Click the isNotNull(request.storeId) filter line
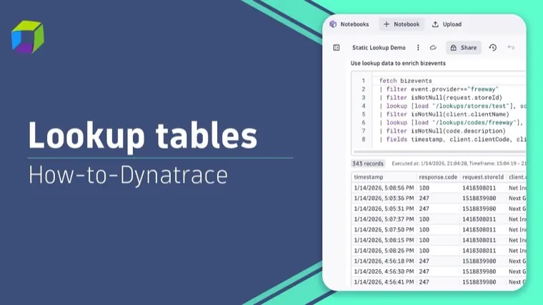543x305 pixels. 441,98
